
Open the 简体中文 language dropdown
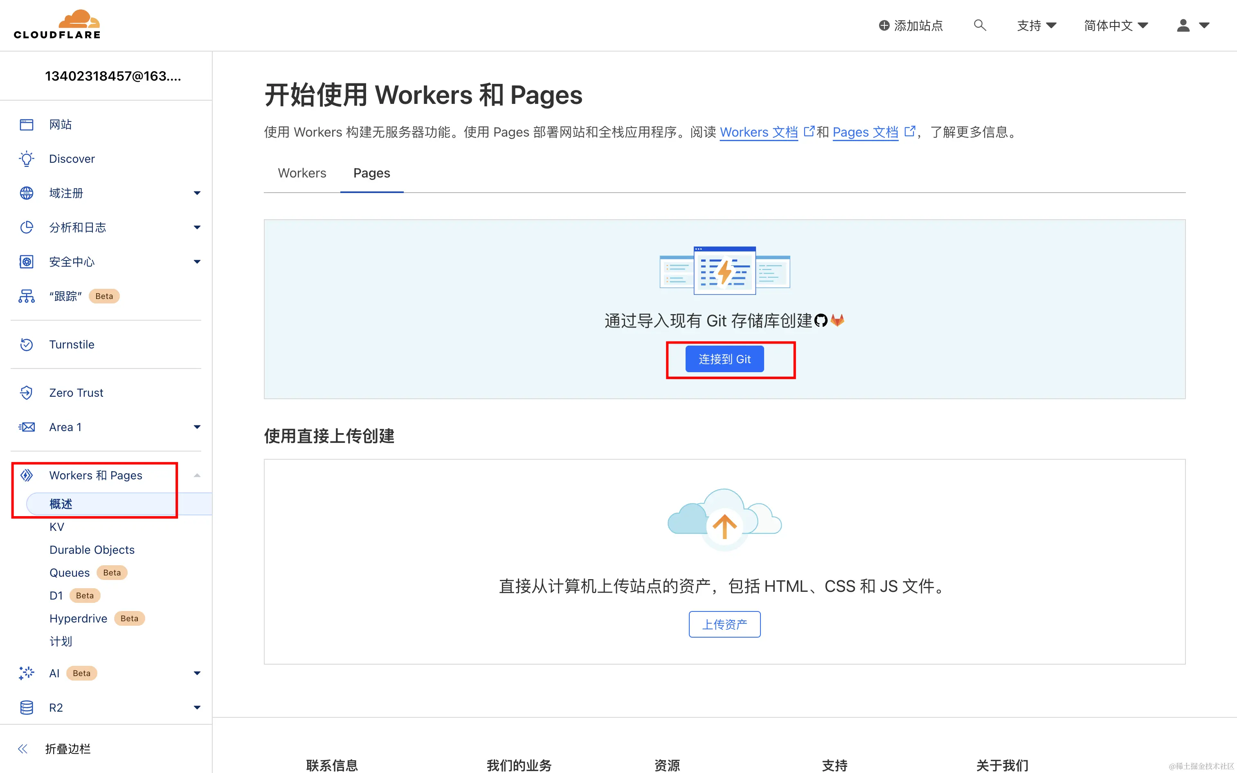point(1116,25)
